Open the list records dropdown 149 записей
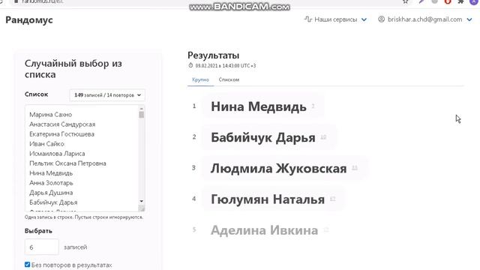The image size is (480, 270). click(107, 95)
